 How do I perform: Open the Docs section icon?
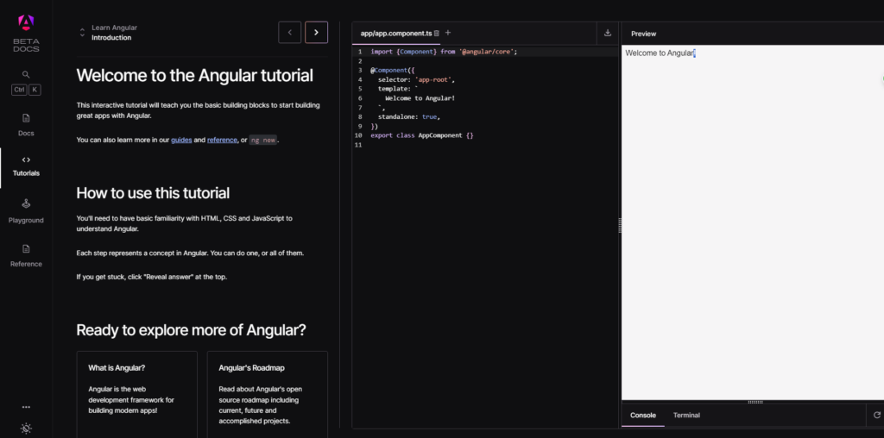click(26, 118)
